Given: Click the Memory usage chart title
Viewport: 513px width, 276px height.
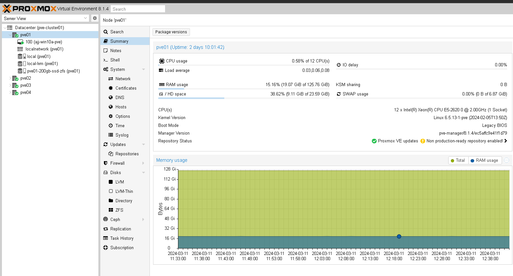Looking at the screenshot, I should click(x=172, y=160).
